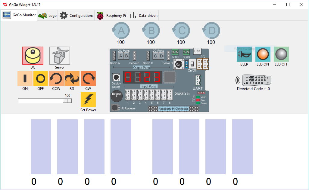Set motor direction to CCW
The height and width of the screenshot is (190, 309).
[x=56, y=78]
